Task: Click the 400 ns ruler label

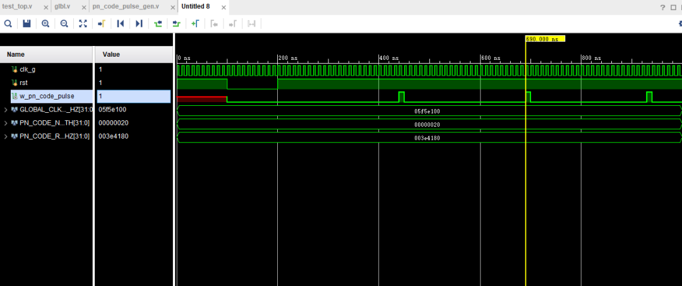Action: pyautogui.click(x=389, y=58)
